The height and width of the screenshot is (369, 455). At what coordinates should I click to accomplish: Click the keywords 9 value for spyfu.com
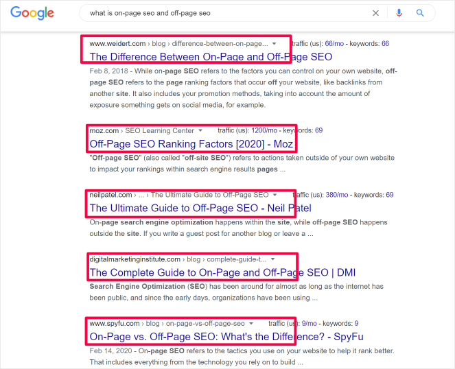click(x=356, y=323)
